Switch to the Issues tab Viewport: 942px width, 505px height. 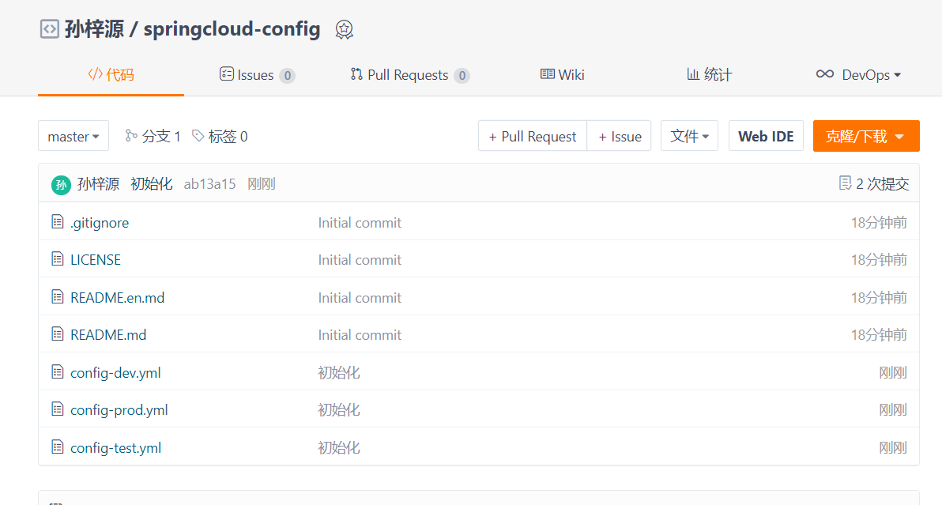257,74
